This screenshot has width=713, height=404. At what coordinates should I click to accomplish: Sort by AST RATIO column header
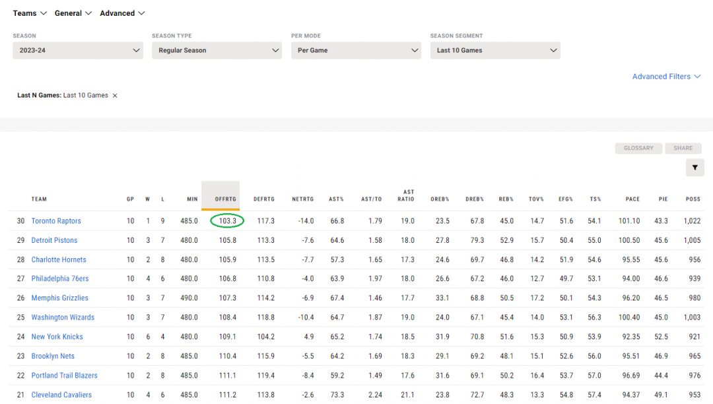(406, 195)
